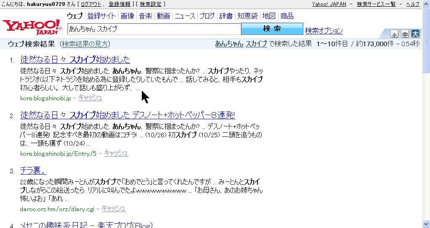Switch to 辞書 search tab
The image size is (430, 228).
pyautogui.click(x=226, y=16)
